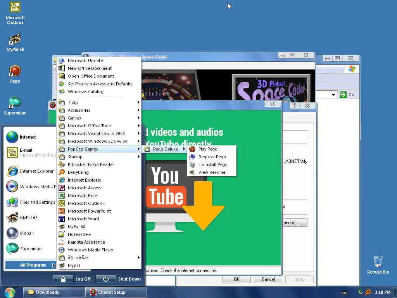The width and height of the screenshot is (397, 298).
Task: Open the address bar dropdown beside Go
Action: pyautogui.click(x=333, y=95)
